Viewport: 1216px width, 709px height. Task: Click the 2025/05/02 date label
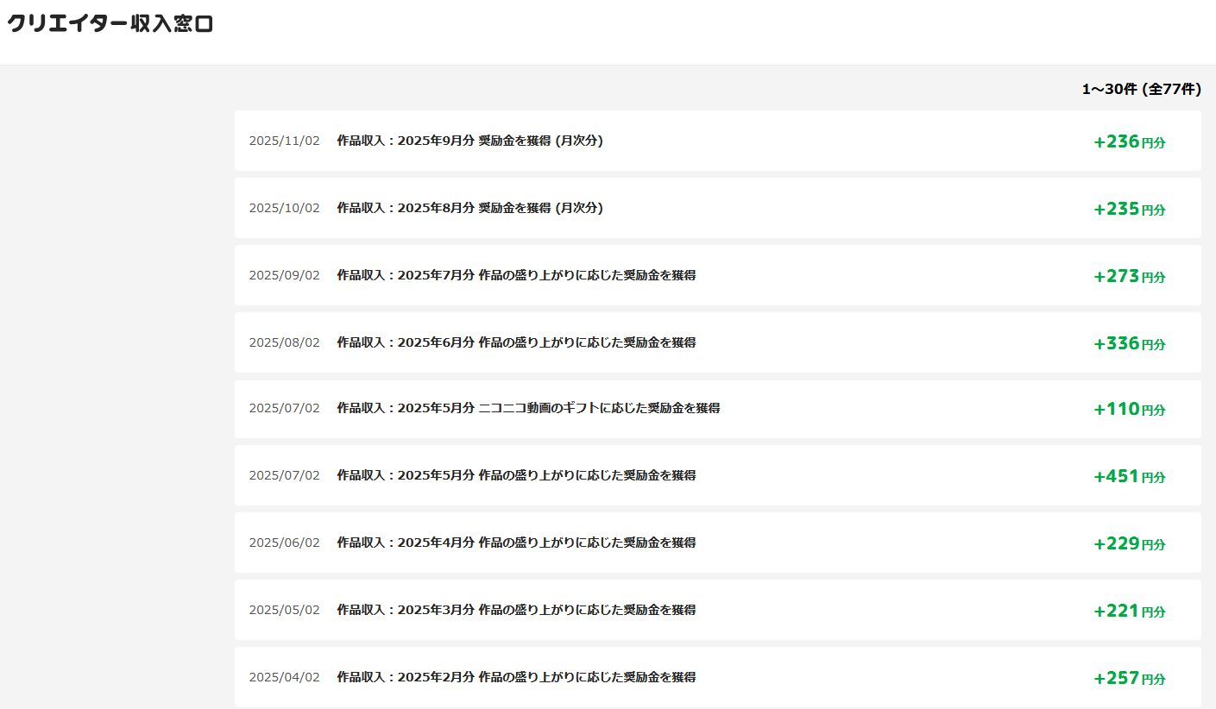click(x=284, y=610)
